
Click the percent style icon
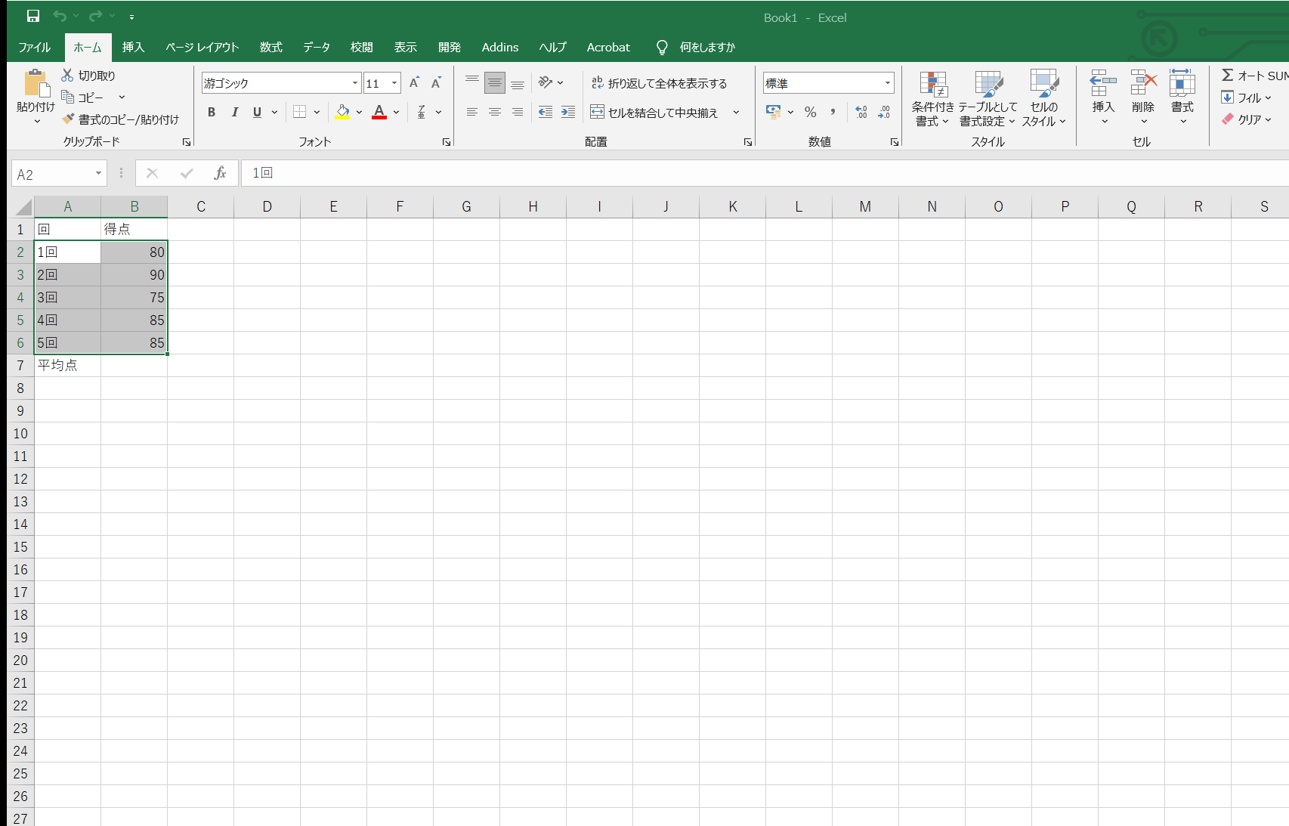tap(810, 112)
